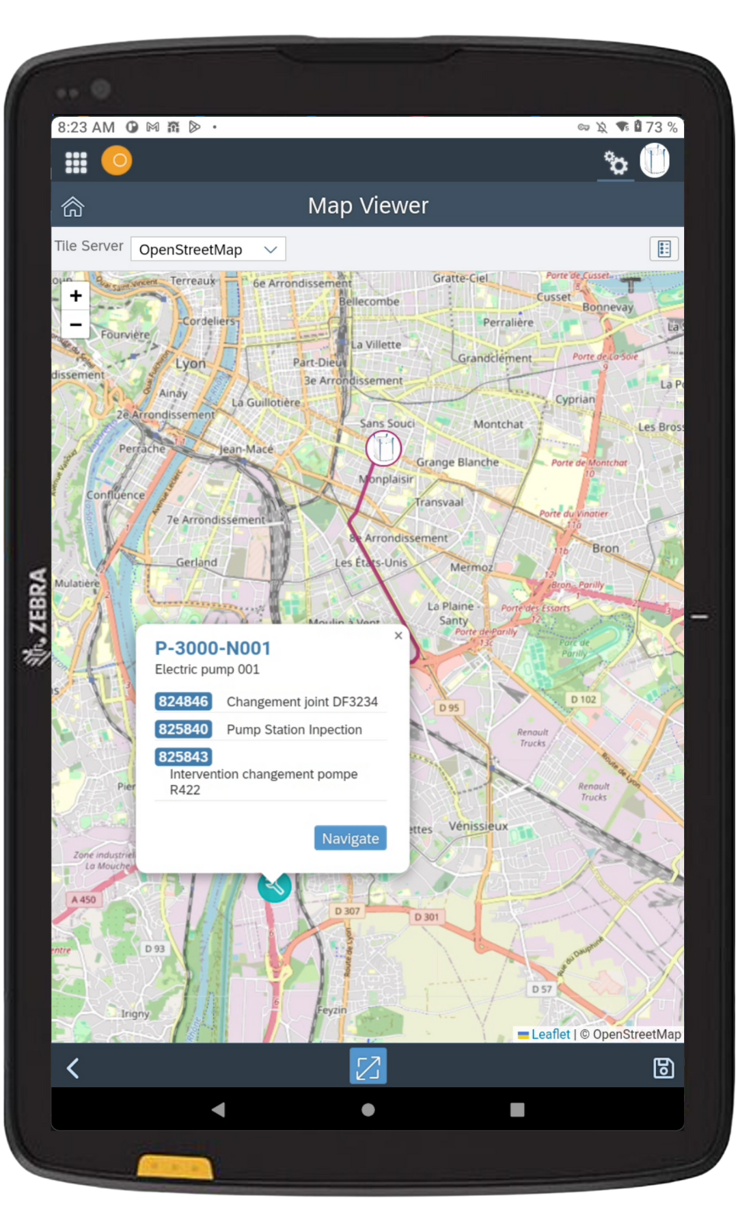The image size is (738, 1217).
Task: Click 'Pump Station Inpection' text
Action: click(x=295, y=730)
